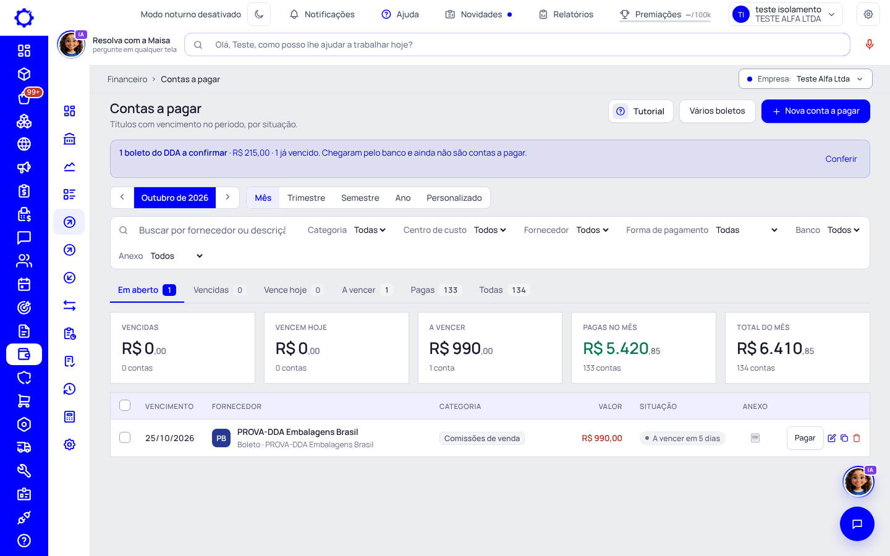Open the megaphone icon in the blue sidebar
The width and height of the screenshot is (890, 556).
pos(24,167)
